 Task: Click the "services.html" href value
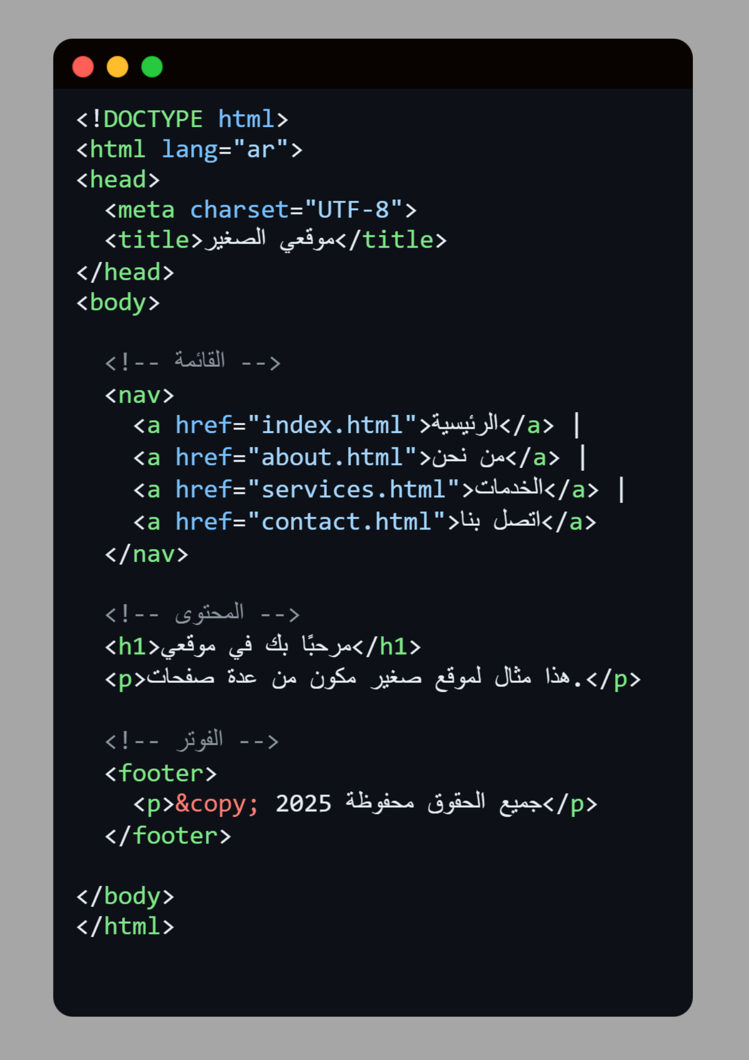point(353,490)
